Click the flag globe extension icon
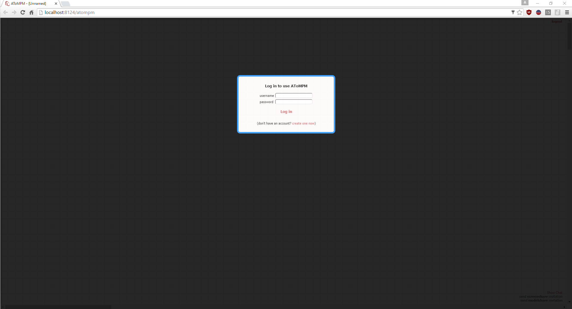The height and width of the screenshot is (309, 572). (x=538, y=12)
